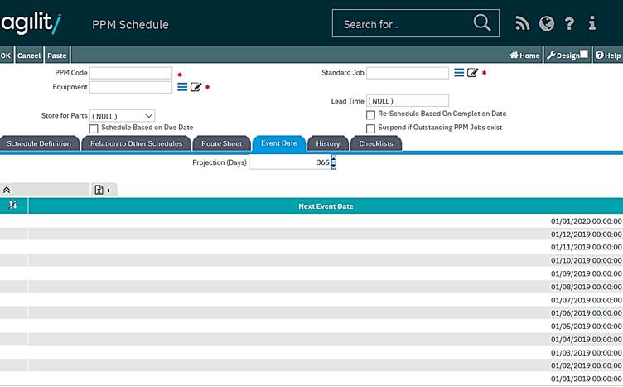623x387 pixels.
Task: Open the Checklists tab
Action: coord(376,143)
